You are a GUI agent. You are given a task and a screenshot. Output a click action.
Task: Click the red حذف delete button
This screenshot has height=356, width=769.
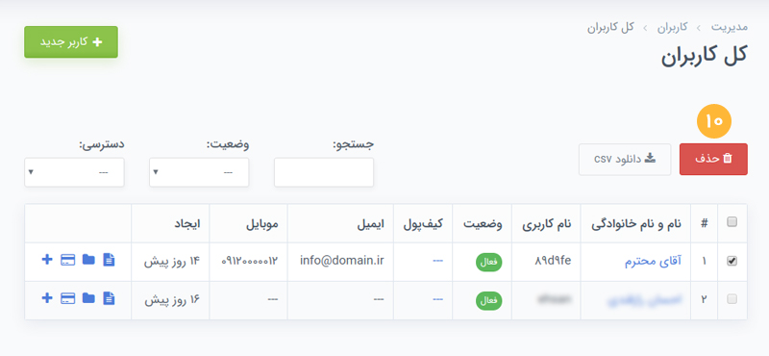click(713, 159)
